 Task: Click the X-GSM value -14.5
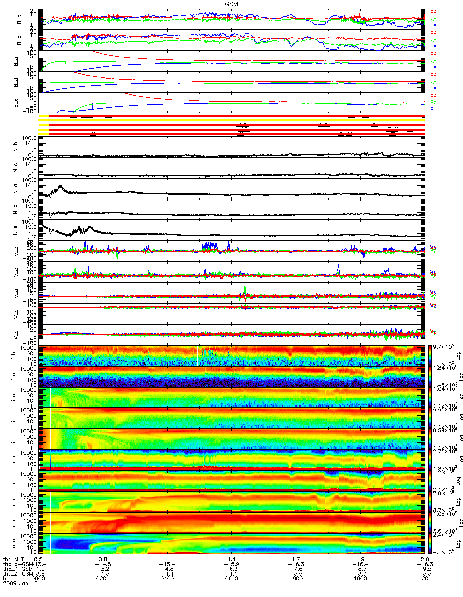pyautogui.click(x=103, y=564)
